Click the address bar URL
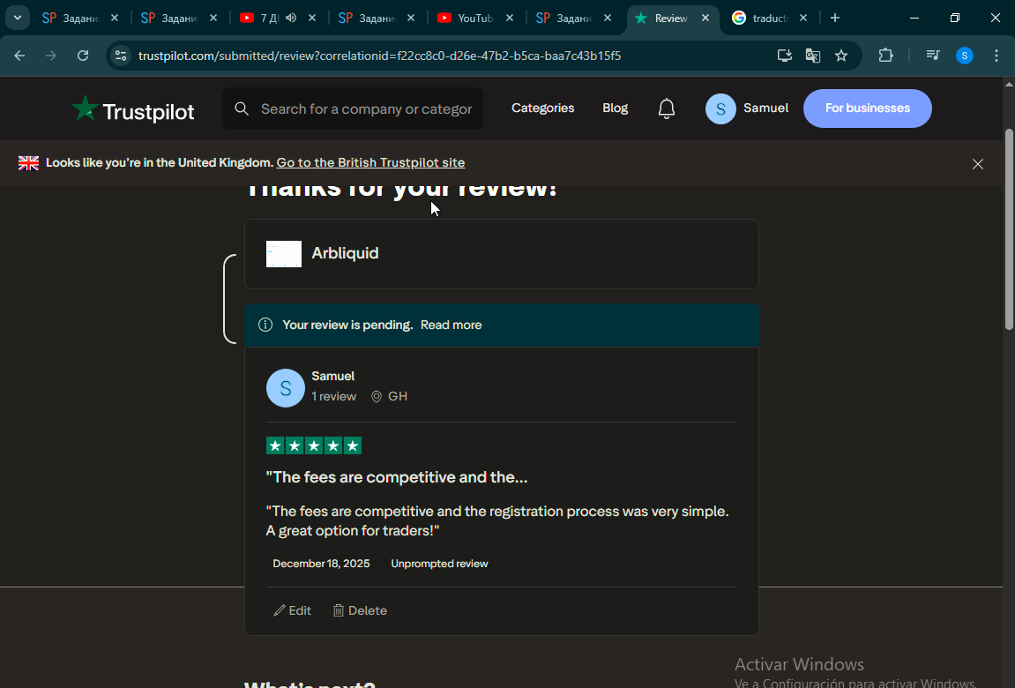The width and height of the screenshot is (1015, 688). pyautogui.click(x=379, y=56)
